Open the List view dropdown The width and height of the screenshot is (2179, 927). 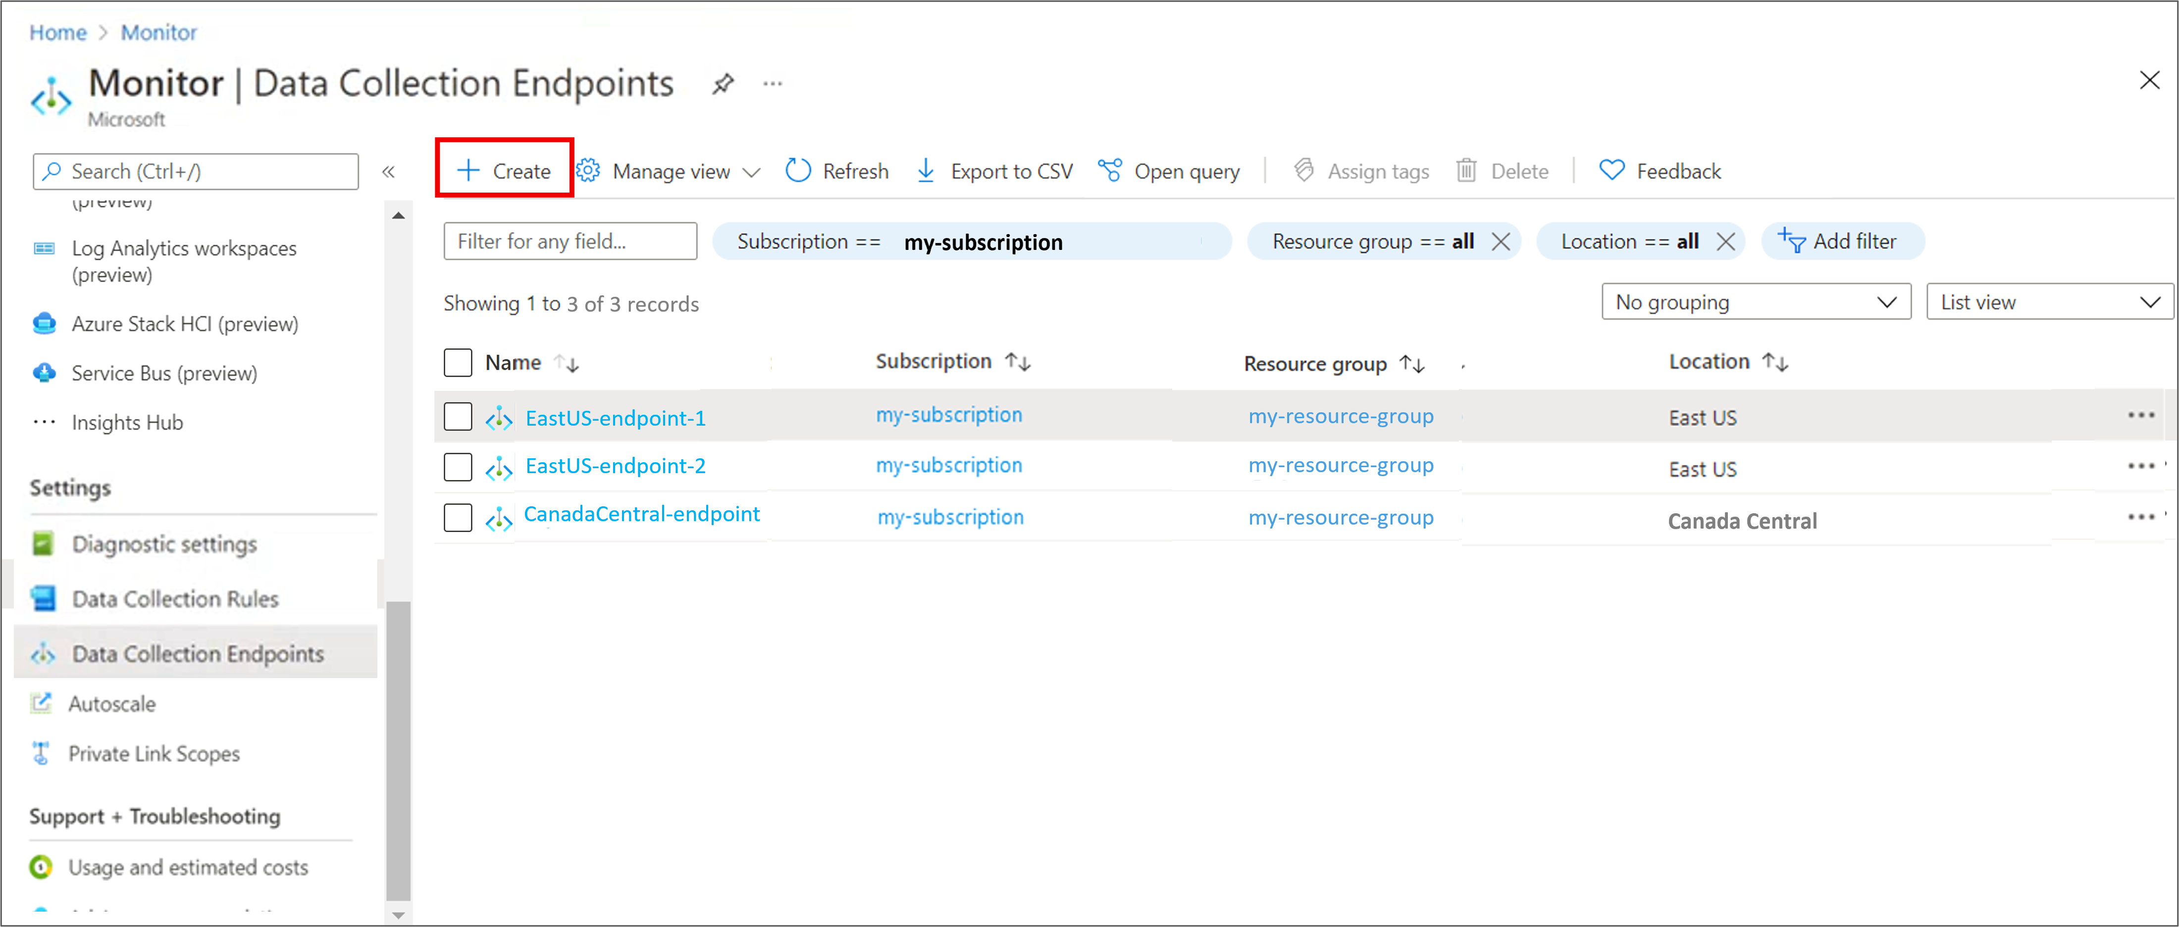[x=2048, y=302]
